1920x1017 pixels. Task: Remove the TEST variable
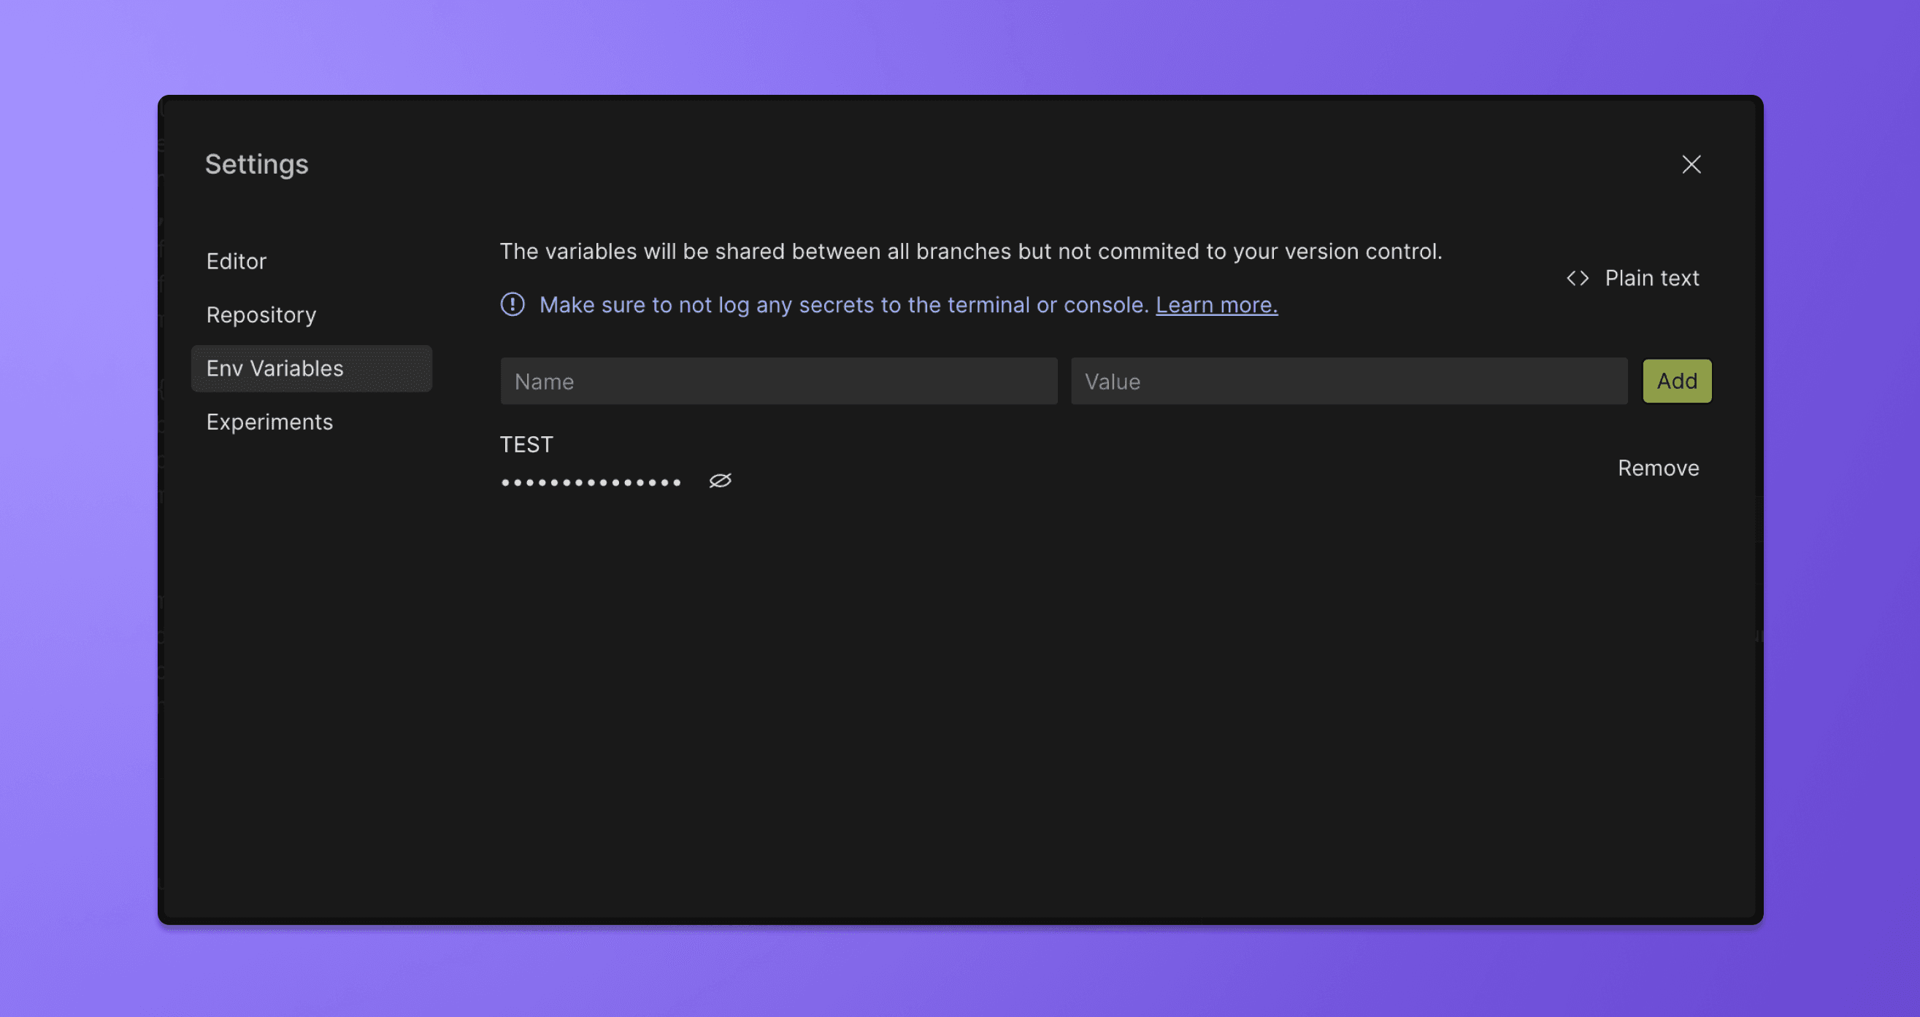(x=1658, y=468)
